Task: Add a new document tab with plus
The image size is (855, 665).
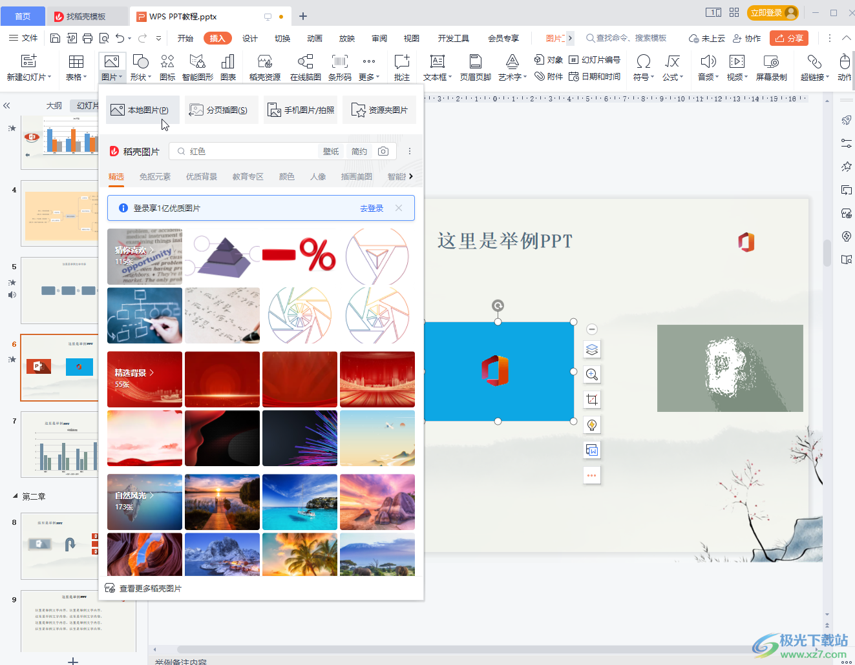Action: coord(302,16)
